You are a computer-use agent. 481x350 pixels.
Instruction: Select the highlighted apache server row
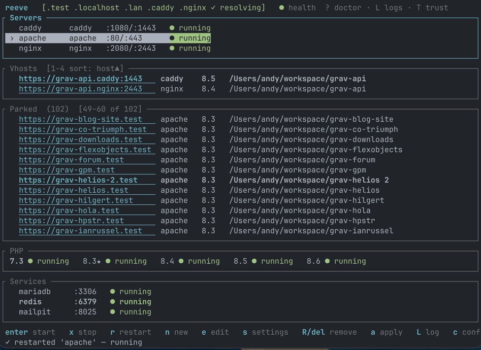pyautogui.click(x=108, y=38)
